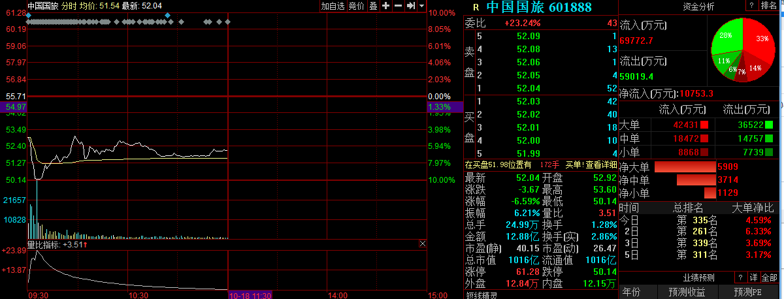784x299 pixels.
Task: Click the sell level 1 price 52.04
Action: pyautogui.click(x=528, y=88)
